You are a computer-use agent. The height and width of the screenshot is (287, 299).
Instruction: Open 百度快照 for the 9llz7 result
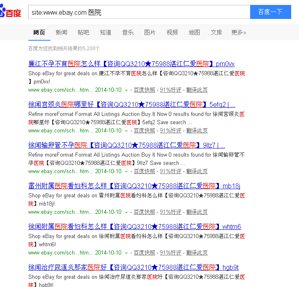(x=145, y=171)
